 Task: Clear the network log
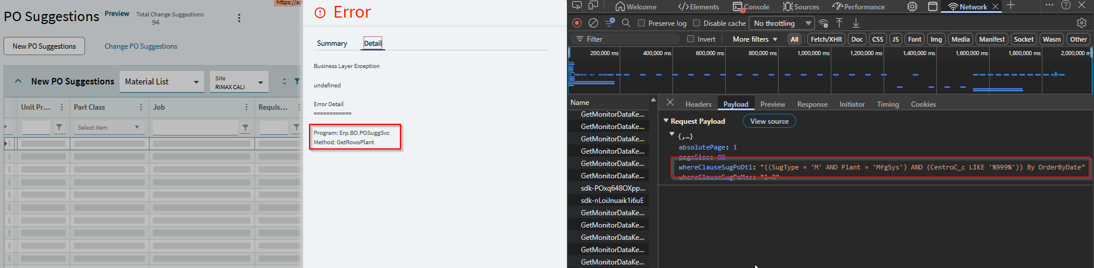point(593,23)
